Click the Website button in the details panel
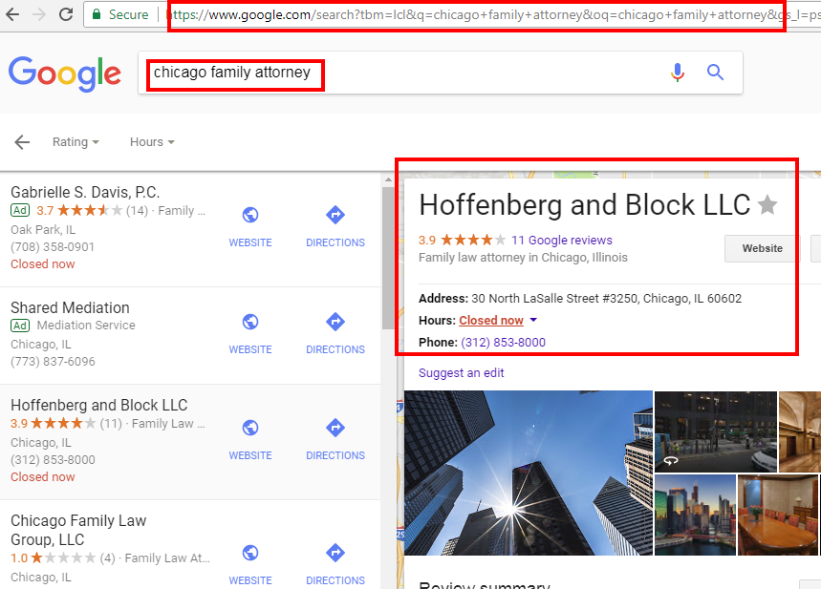 763,248
